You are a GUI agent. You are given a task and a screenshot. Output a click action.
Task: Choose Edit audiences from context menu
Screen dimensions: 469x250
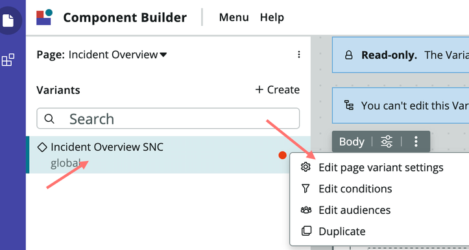click(x=354, y=210)
